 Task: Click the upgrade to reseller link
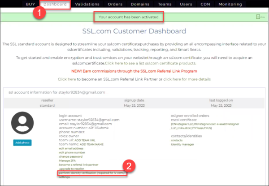point(72,169)
